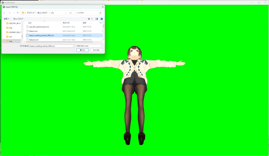This screenshot has height=156, width=269.
Task: Expand the file name combo box
Action: tap(74, 46)
